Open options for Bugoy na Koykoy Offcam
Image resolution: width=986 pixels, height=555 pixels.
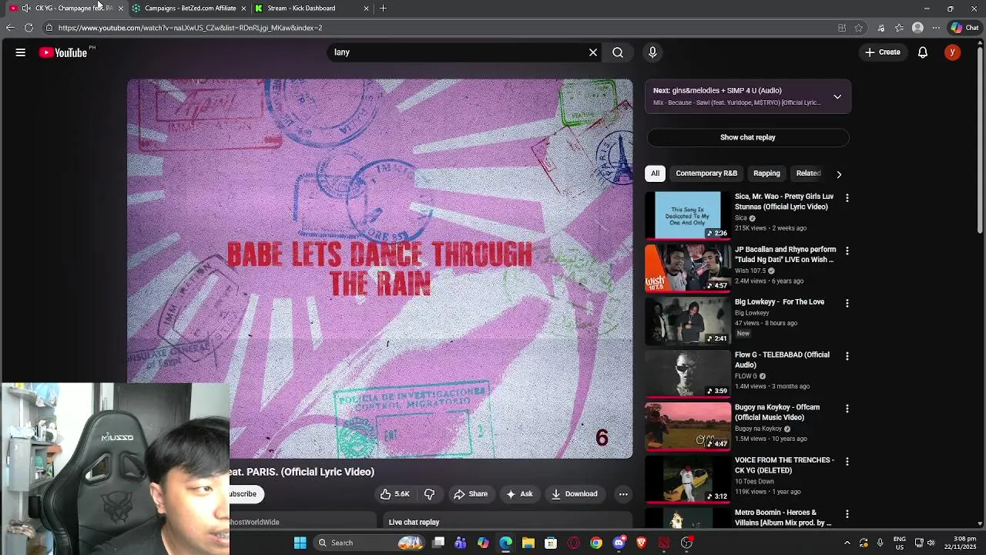click(x=847, y=409)
